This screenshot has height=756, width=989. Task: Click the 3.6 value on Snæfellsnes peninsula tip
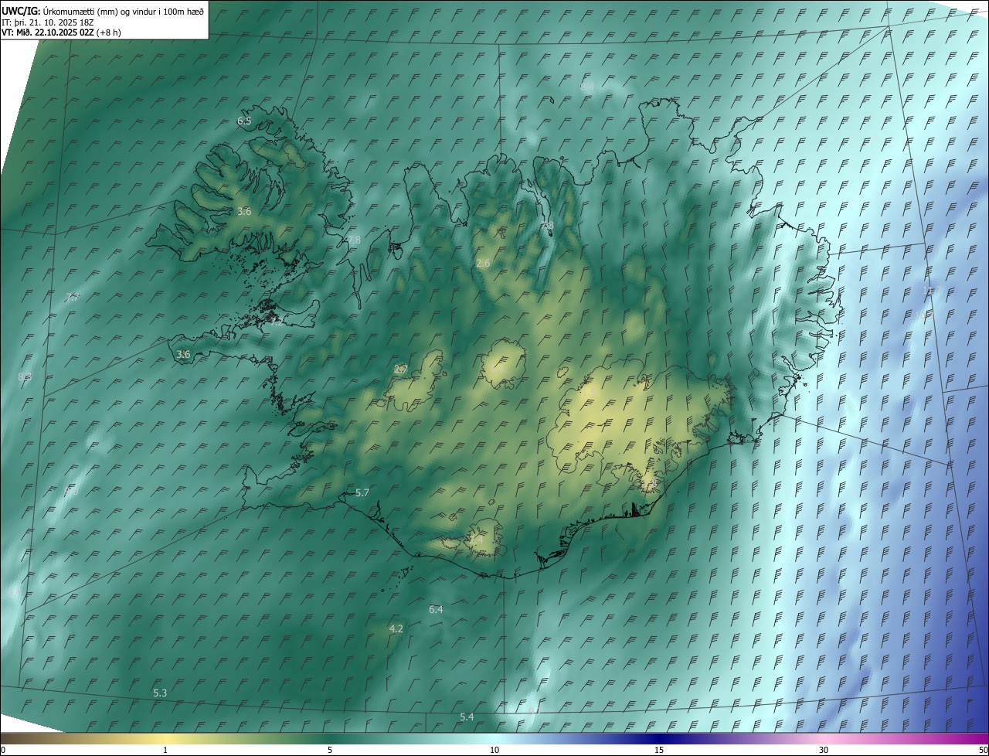pyautogui.click(x=183, y=355)
